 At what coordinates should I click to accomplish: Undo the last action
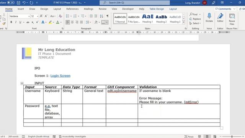24,3
